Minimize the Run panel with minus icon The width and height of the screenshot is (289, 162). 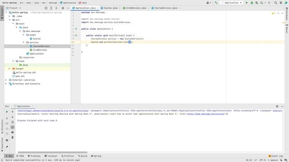coord(282,106)
